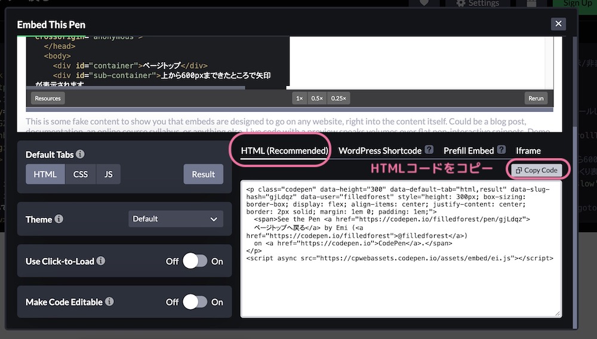This screenshot has height=339, width=597.
Task: Switch to WordPress Shortcode tab
Action: (x=380, y=150)
